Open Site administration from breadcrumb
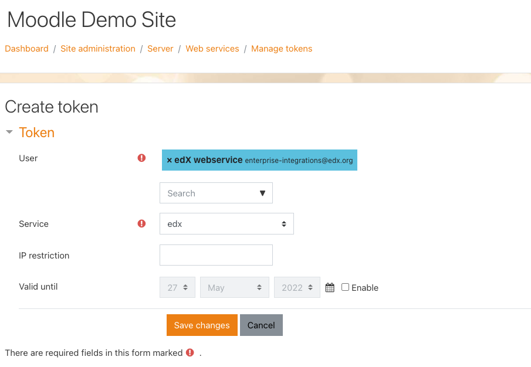Screen dimensions: 531x367 pyautogui.click(x=97, y=49)
